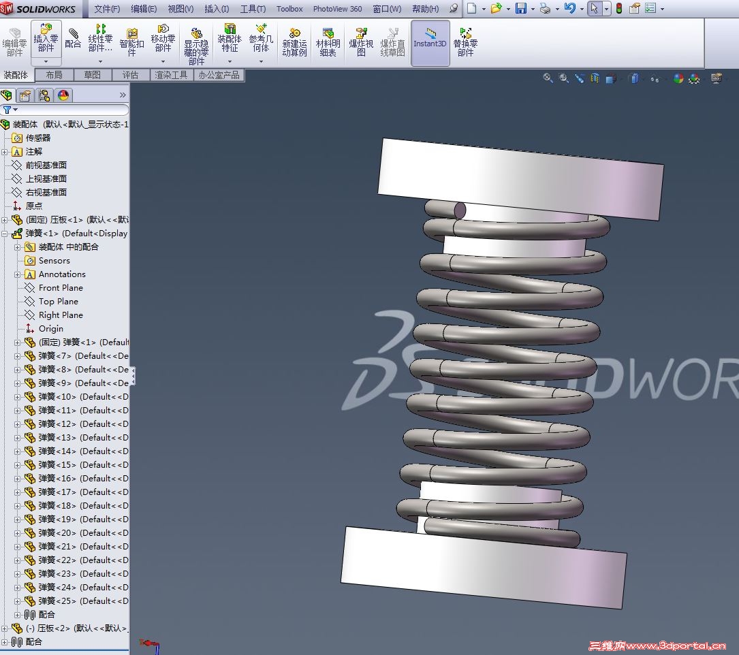
Task: Switch to the 办公室产品 office products tab
Action: coord(219,75)
